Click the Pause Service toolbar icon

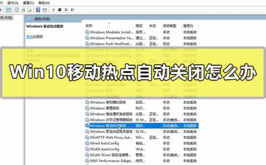pos(66,10)
